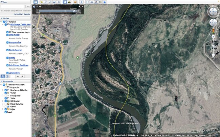Click the historical imagery clock icon

click(x=65, y=2)
